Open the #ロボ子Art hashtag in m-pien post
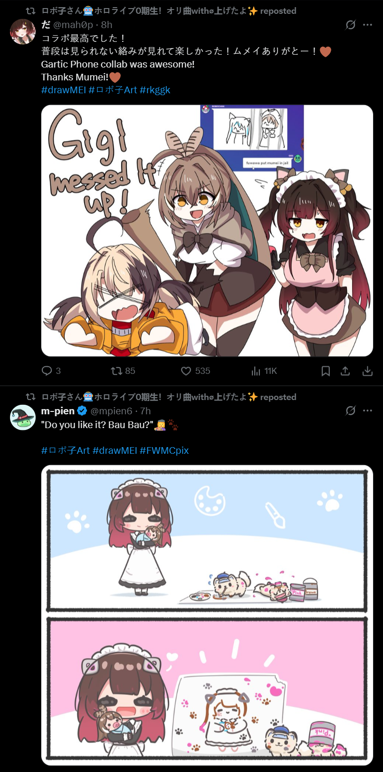The width and height of the screenshot is (383, 772). pyautogui.click(x=66, y=450)
